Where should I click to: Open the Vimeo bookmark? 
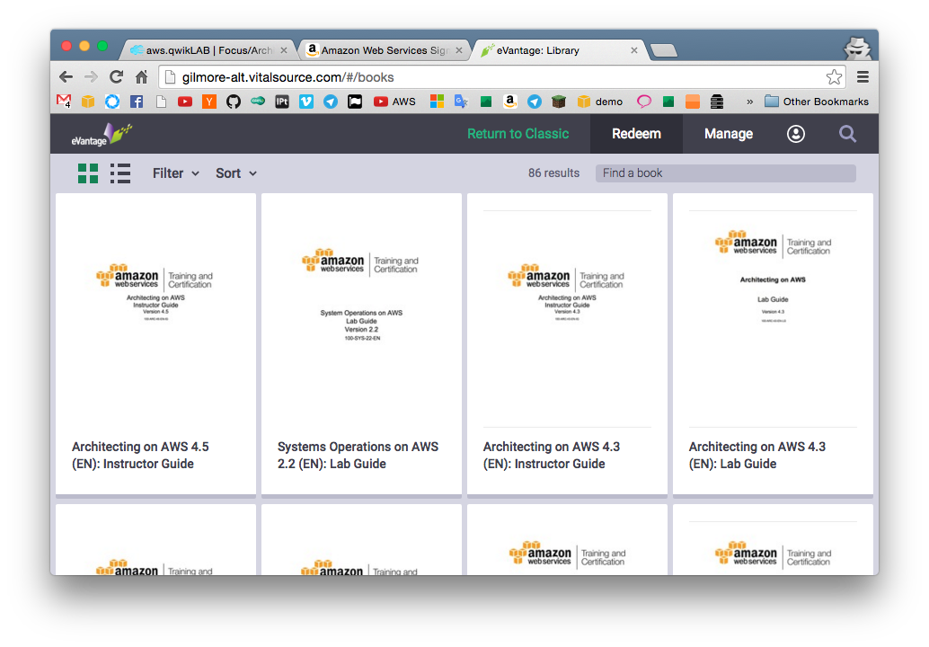coord(306,102)
